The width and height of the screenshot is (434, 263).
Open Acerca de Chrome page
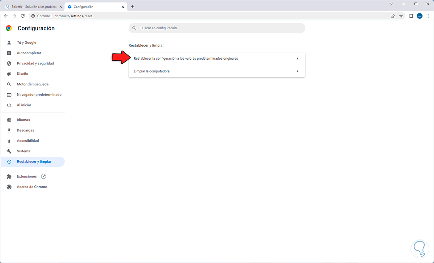33,187
